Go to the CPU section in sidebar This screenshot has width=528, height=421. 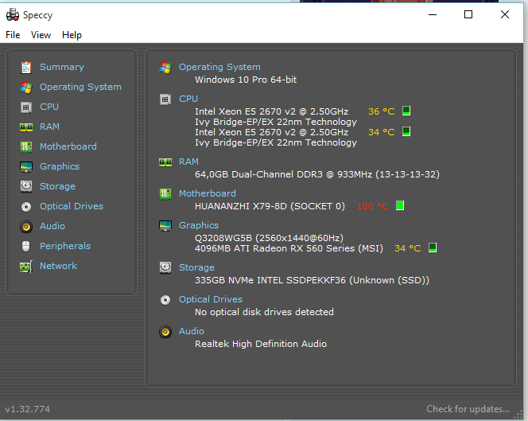[49, 107]
